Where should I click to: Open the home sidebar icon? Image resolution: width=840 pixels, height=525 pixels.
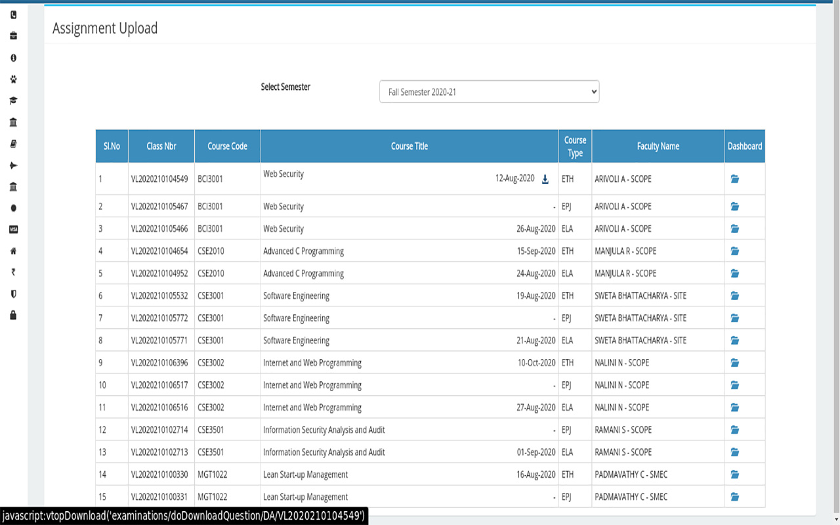point(13,251)
